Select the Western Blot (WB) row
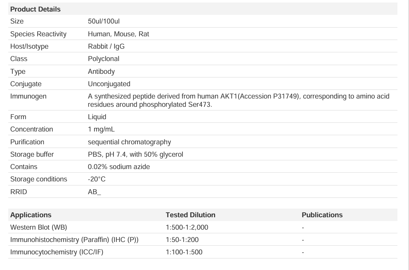409x270 pixels. [203, 227]
